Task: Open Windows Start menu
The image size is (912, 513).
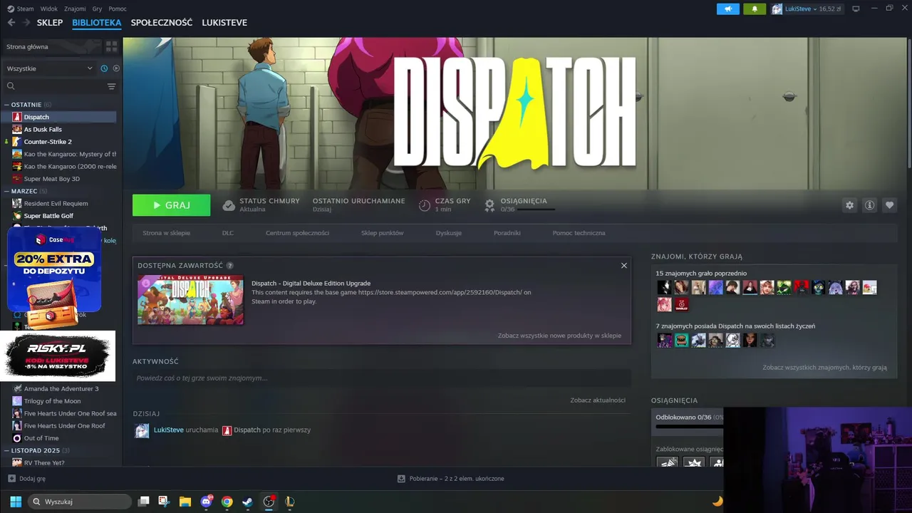Action: click(x=16, y=502)
